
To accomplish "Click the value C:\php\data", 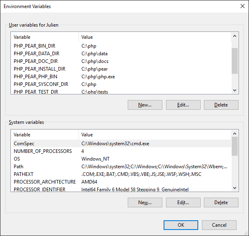I will [95, 54].
